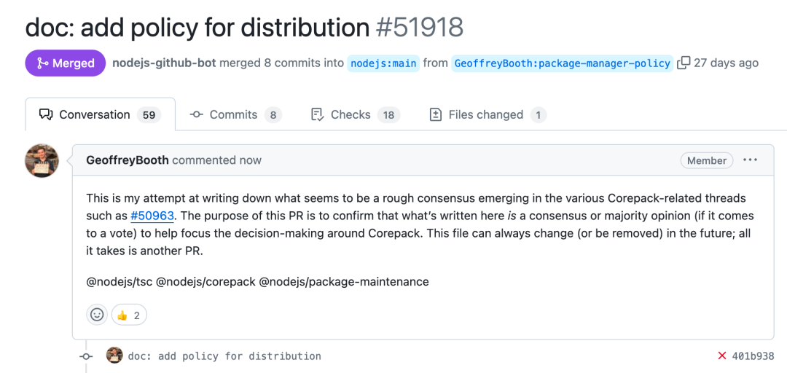Open the GeoffreyBooth:package-manager-policy branch
Viewport: 787px width, 373px height.
coord(562,63)
